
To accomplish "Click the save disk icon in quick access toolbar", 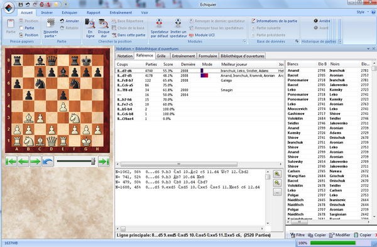I will (21, 4).
